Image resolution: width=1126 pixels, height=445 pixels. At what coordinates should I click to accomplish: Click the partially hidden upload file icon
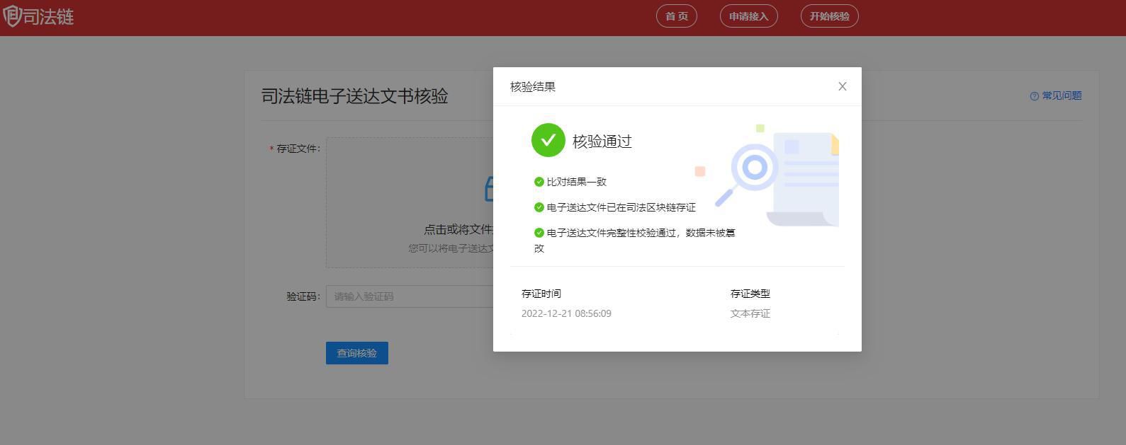coord(488,189)
